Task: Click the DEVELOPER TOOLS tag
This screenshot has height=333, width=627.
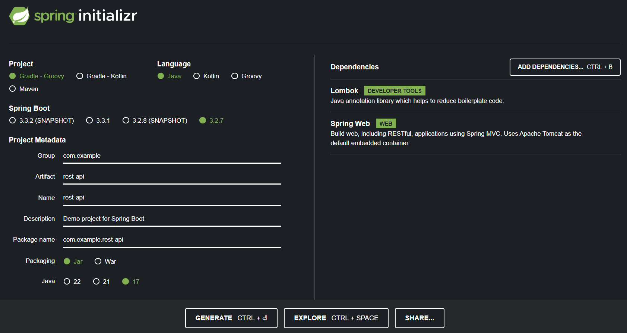Action: coord(395,91)
